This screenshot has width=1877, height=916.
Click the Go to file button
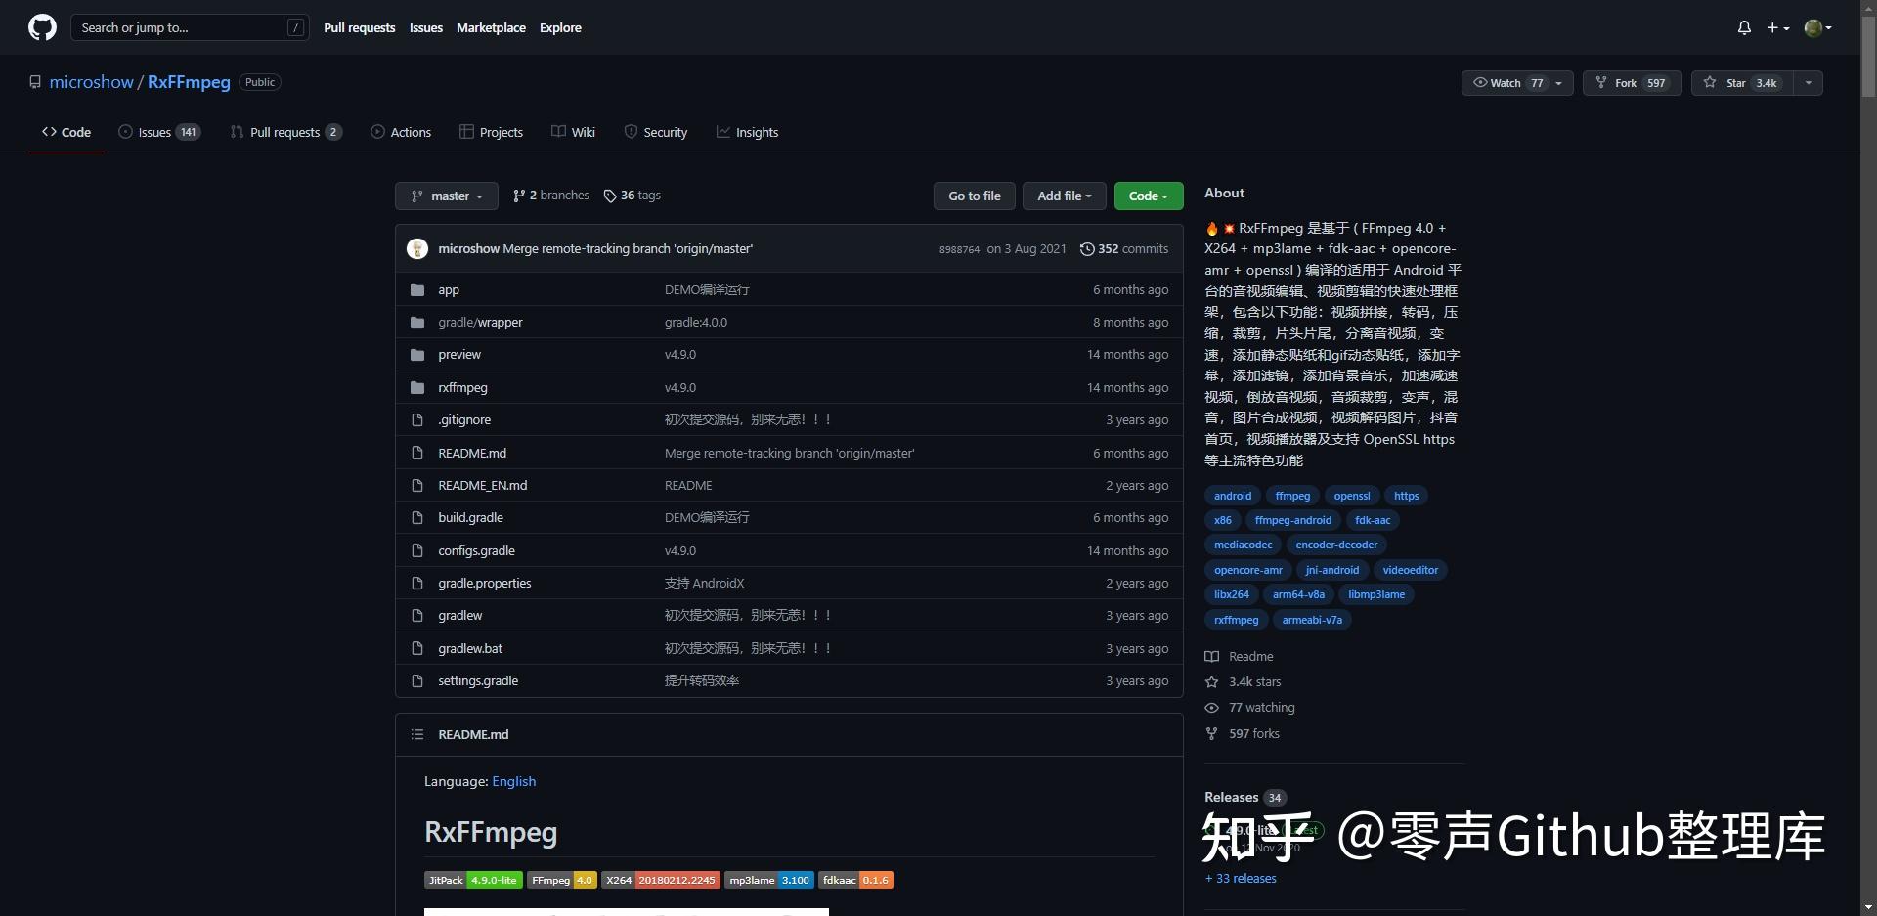coord(974,196)
